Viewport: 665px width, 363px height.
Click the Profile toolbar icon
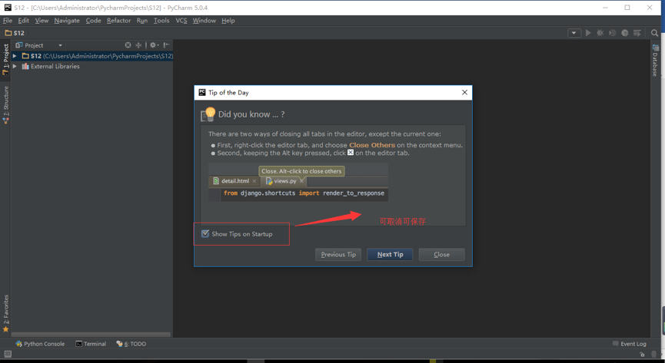(x=625, y=32)
